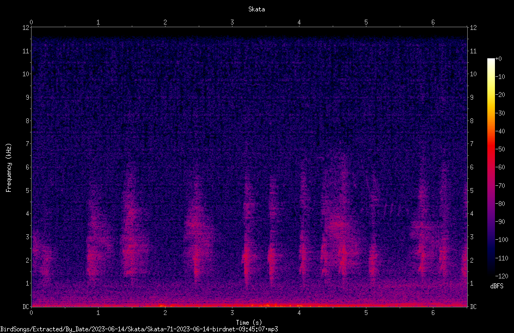The height and width of the screenshot is (333, 514).
Task: Click the 12 kHz label on left axis
Action: (26, 28)
